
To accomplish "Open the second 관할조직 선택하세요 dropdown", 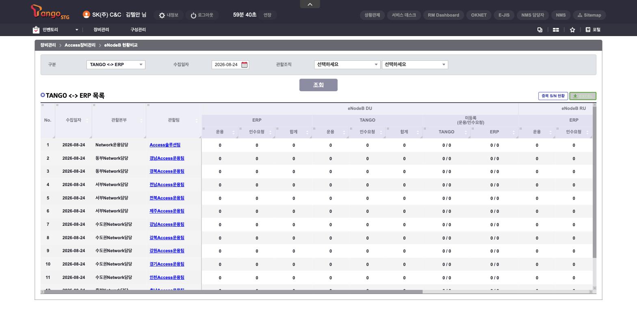I will (415, 64).
